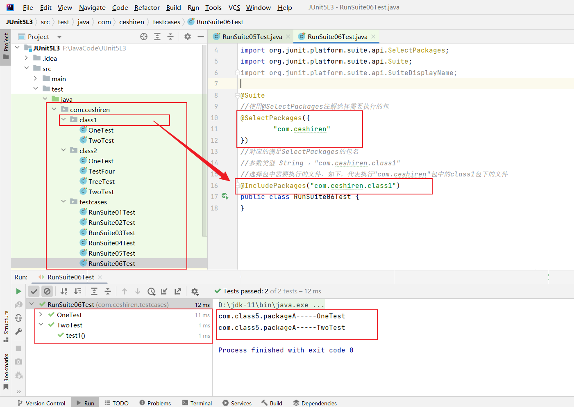The image size is (574, 407).
Task: Open the Refactor menu
Action: [x=147, y=7]
